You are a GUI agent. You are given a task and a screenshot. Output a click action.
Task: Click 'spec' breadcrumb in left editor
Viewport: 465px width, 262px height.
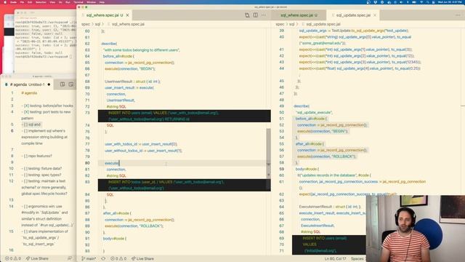86,24
